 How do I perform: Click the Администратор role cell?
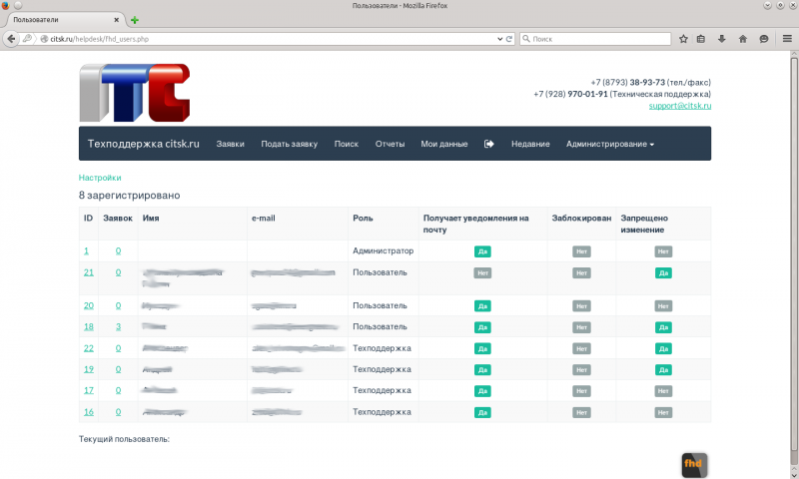point(384,250)
